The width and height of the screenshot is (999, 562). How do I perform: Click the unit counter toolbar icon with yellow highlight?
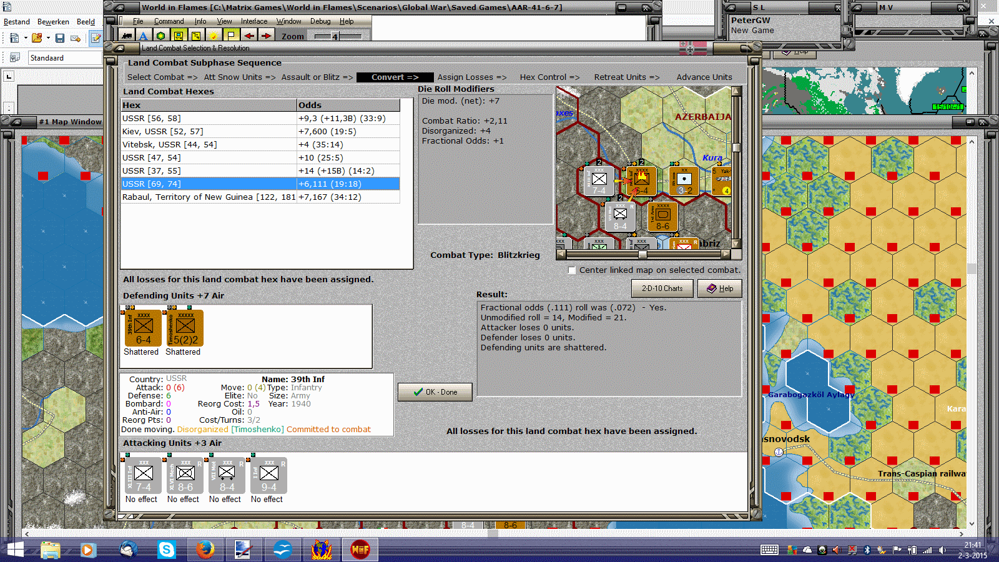point(179,36)
